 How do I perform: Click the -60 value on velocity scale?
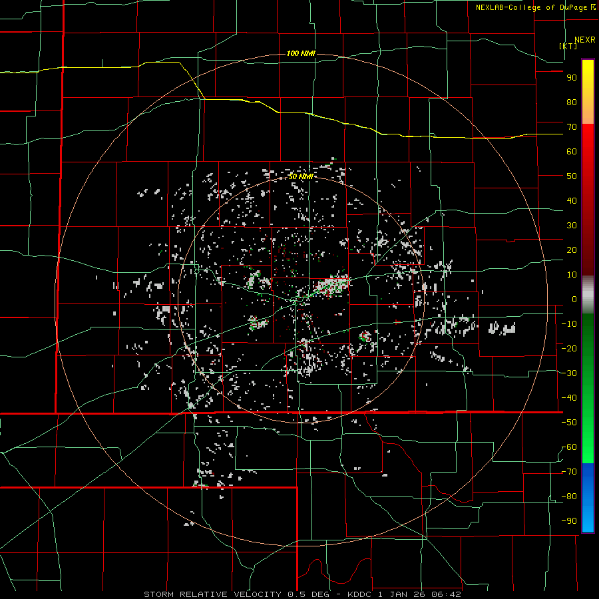[x=569, y=447]
